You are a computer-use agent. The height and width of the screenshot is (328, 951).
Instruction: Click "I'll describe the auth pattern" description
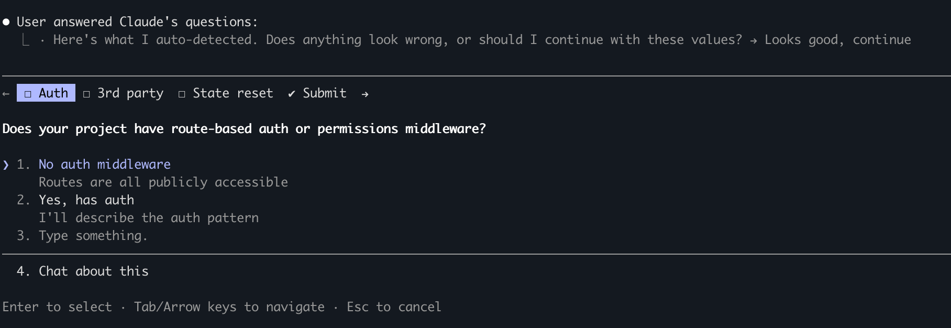click(148, 218)
